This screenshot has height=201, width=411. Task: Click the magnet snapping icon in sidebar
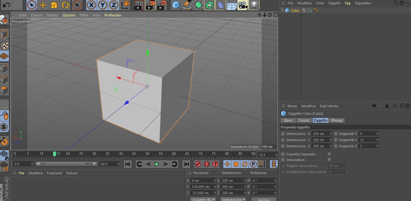pos(4,141)
